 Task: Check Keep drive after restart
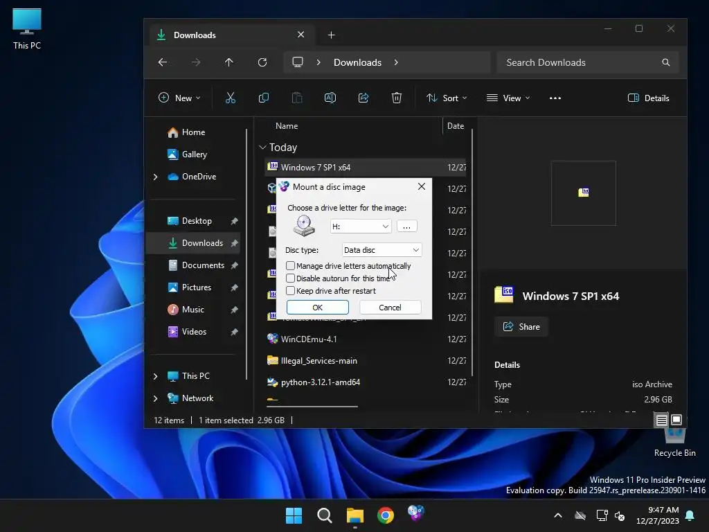[x=291, y=290]
